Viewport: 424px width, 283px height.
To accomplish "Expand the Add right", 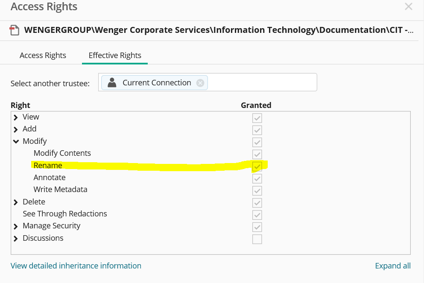I will [x=16, y=129].
